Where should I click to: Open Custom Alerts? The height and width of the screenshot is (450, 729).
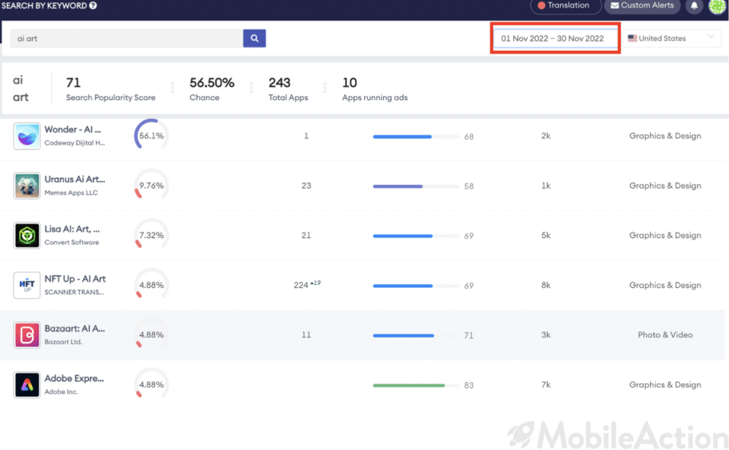coord(642,5)
